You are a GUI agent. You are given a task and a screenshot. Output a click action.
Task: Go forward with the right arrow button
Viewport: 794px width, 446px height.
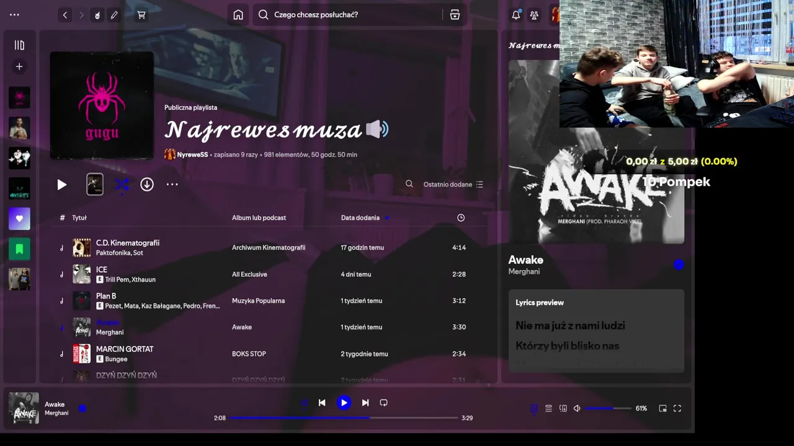coord(81,15)
